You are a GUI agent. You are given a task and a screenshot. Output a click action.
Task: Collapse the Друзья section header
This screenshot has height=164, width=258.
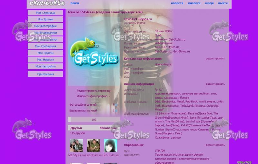pos(76,128)
